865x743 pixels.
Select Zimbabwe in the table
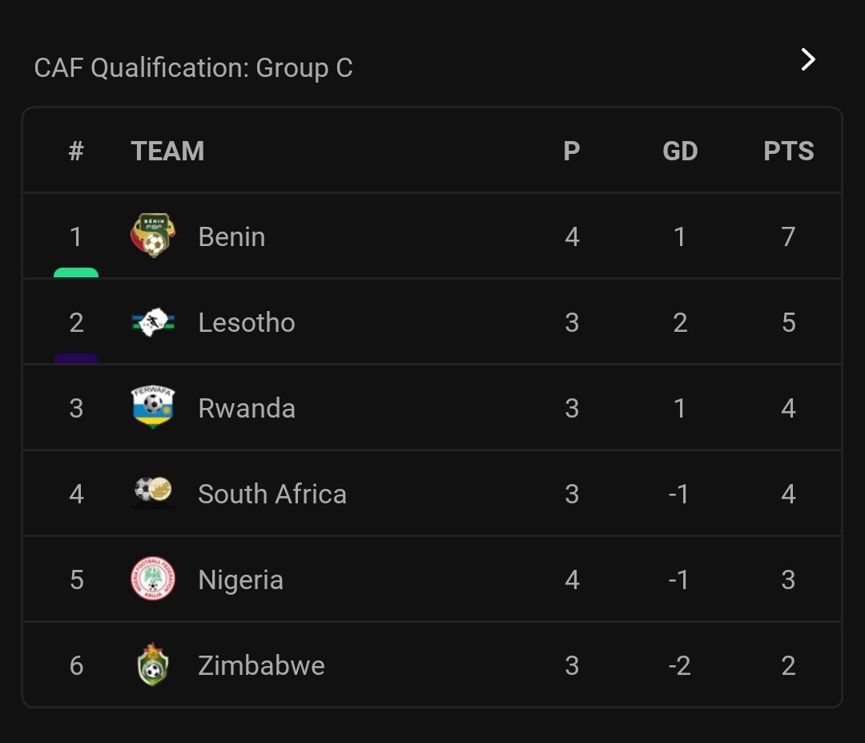coord(261,665)
